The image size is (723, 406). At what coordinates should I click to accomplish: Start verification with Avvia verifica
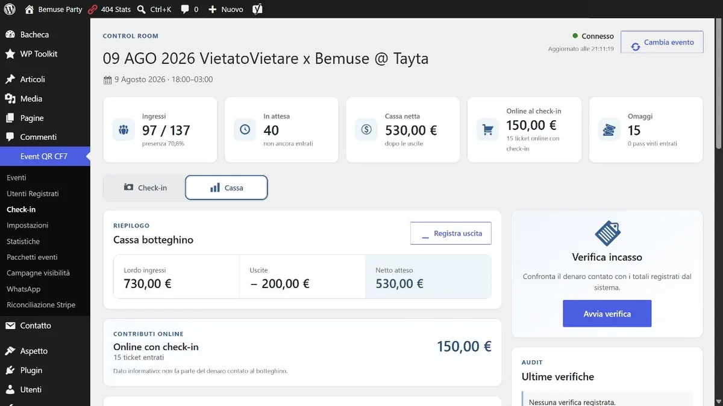coord(607,313)
